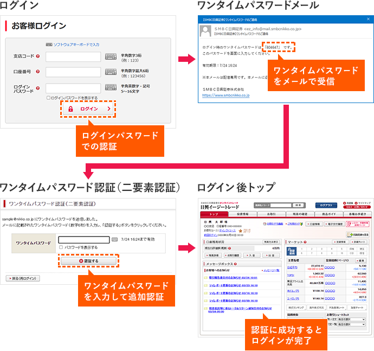Open the お取引デモ画面 link
Image resolution: width=374 pixels, height=351 pixels.
[274, 224]
